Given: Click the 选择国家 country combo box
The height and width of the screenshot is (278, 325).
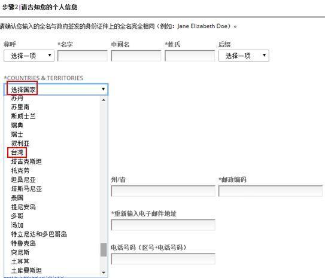Looking at the screenshot, I should pos(56,90).
